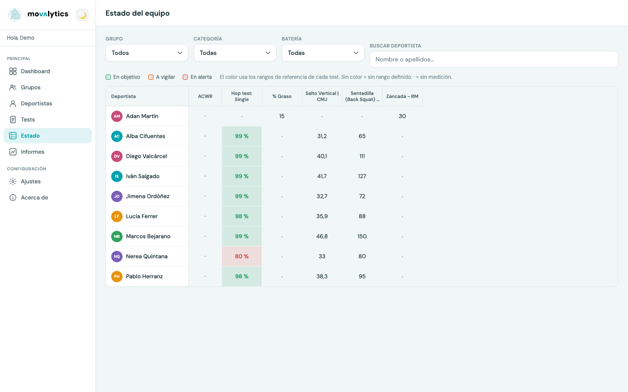
Task: Click the NQ avatar of Nerea Quintana
Action: point(117,257)
